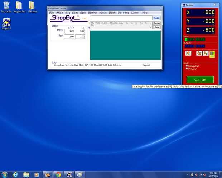Click the ShopBot CNC logo
The image size is (222, 178).
(x=69, y=19)
